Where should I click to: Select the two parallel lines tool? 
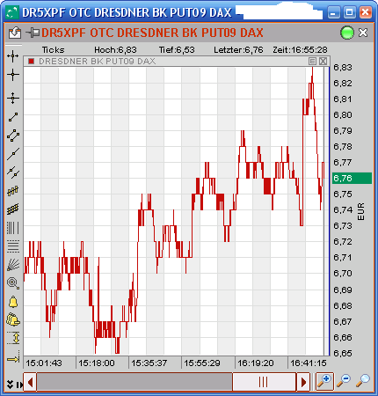pos(13,172)
